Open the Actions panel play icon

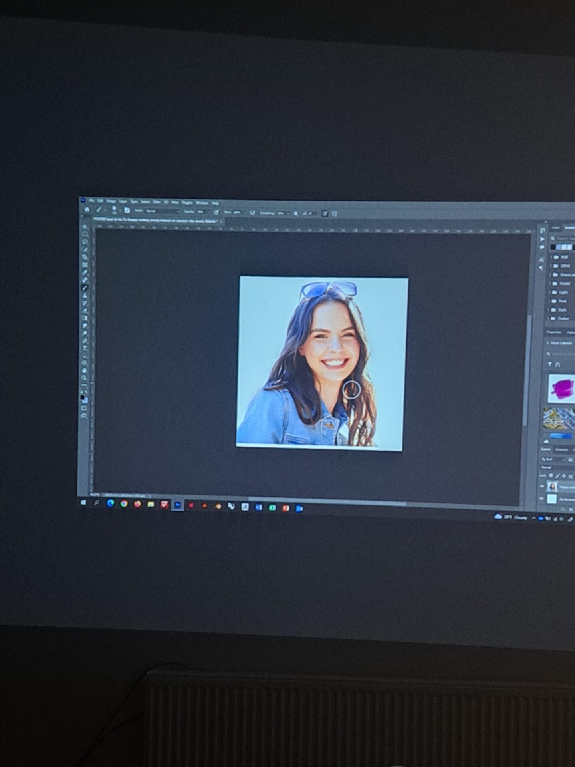click(542, 239)
